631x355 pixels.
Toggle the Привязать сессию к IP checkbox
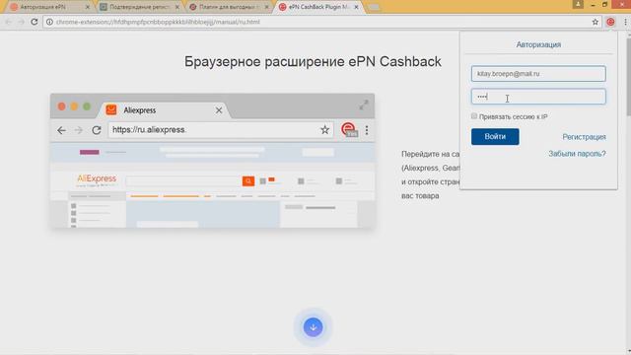point(474,116)
